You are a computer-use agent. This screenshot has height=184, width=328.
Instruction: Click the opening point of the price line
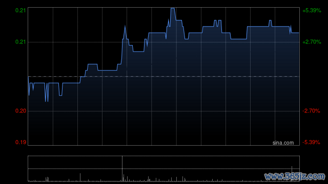[x=28, y=77]
